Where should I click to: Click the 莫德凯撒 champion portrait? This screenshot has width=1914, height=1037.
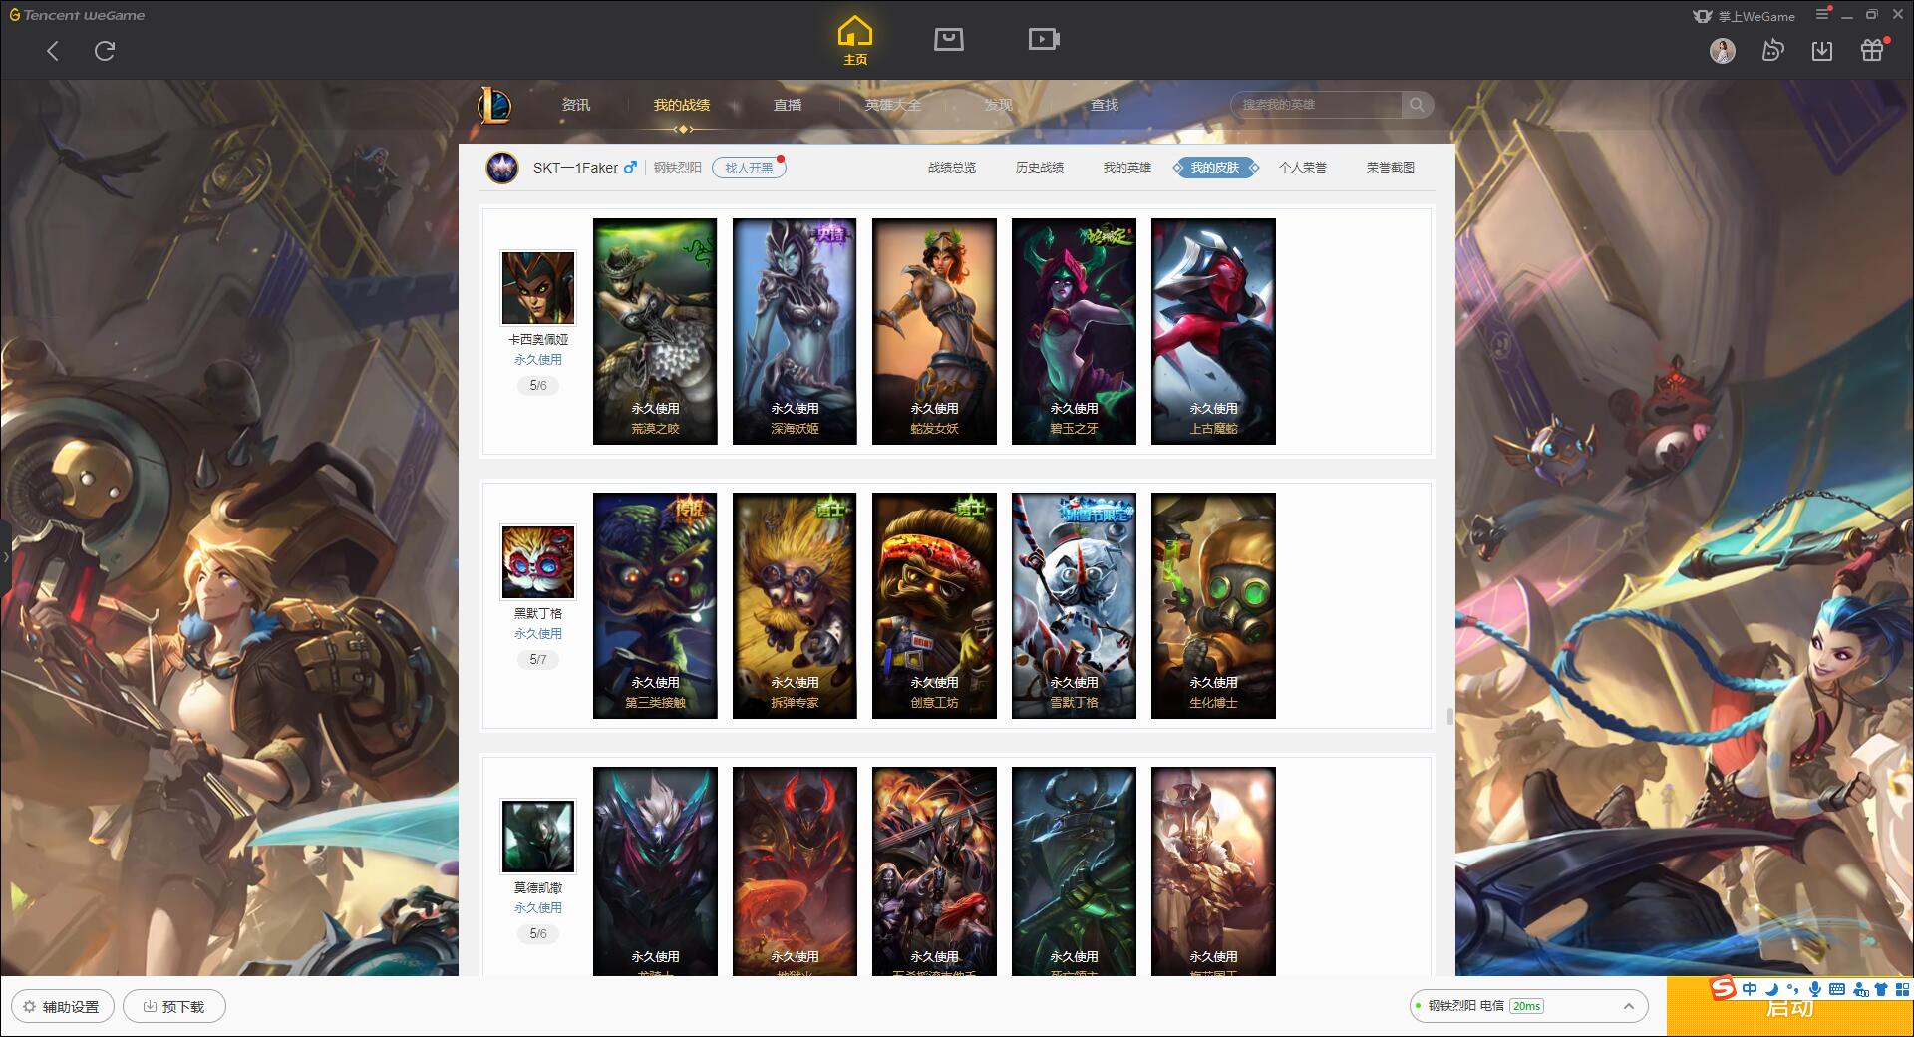point(538,837)
